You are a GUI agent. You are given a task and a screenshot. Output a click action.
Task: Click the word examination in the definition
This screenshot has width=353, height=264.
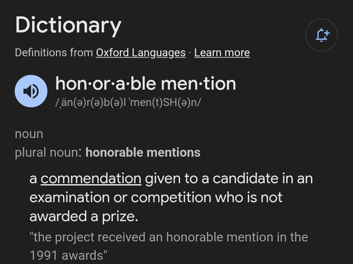(70, 198)
